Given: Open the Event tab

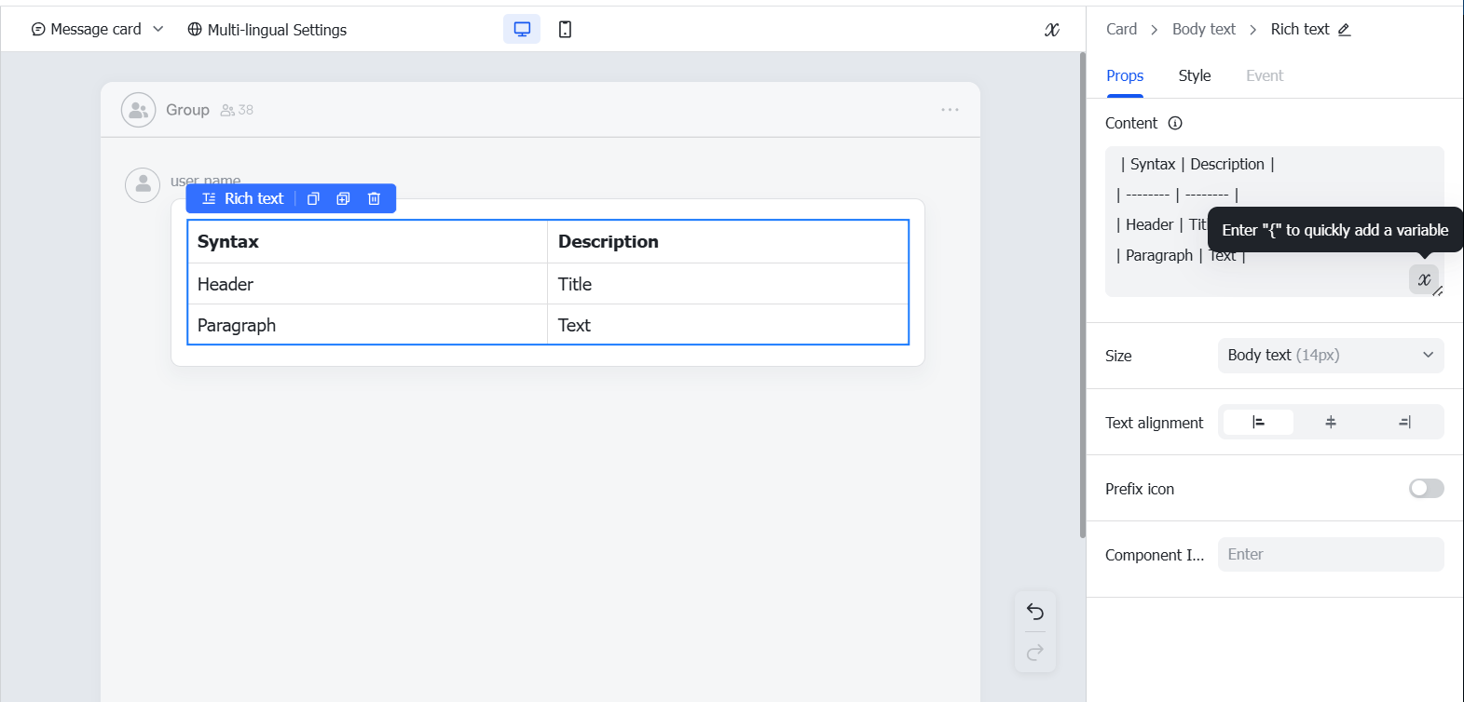Looking at the screenshot, I should coord(1265,75).
